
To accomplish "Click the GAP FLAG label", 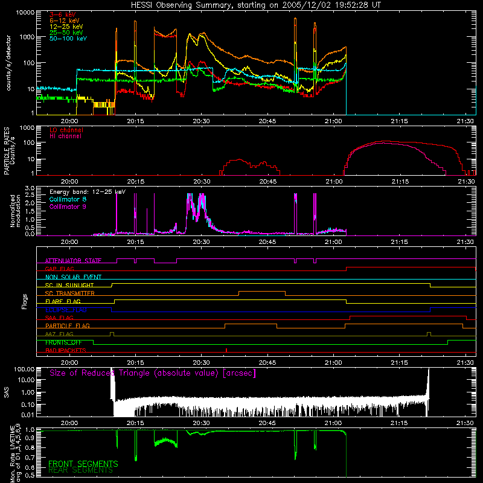I will (59, 269).
